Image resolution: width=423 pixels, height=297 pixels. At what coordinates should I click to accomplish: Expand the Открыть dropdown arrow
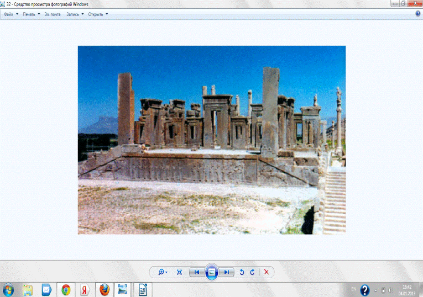pos(107,14)
